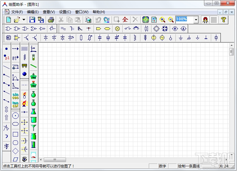Open the 编辑(E) menu
The image size is (237, 171).
tap(33, 12)
